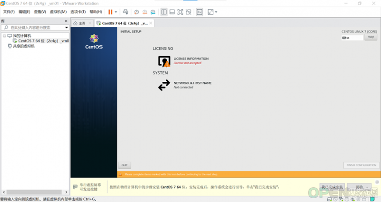Collapse the 我的计算机 tree node
This screenshot has width=381, height=202.
[x=4, y=36]
